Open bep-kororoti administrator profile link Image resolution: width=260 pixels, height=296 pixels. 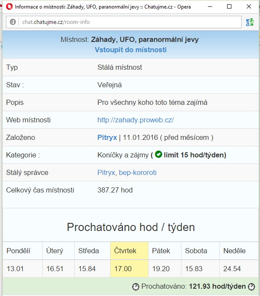pos(137,172)
